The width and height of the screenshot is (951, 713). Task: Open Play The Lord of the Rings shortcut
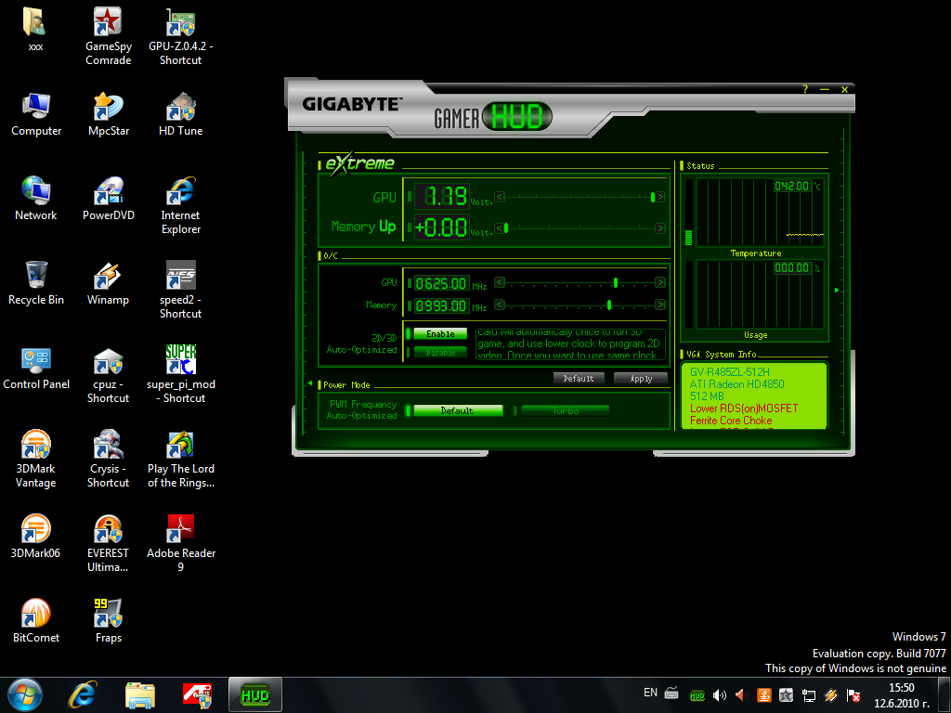coord(181,459)
